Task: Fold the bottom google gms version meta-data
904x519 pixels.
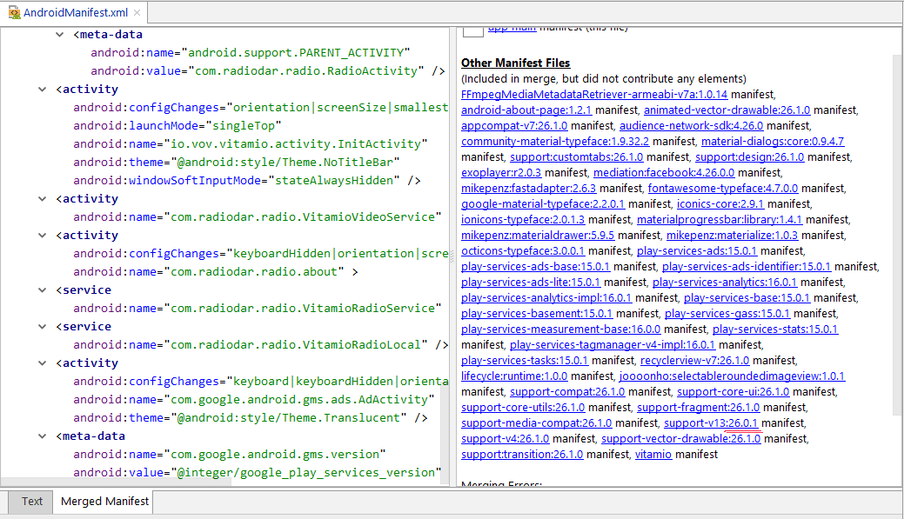Action: click(x=43, y=436)
